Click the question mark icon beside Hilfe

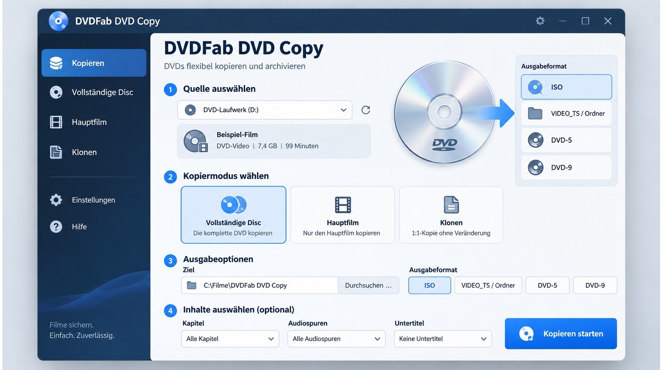pos(56,226)
